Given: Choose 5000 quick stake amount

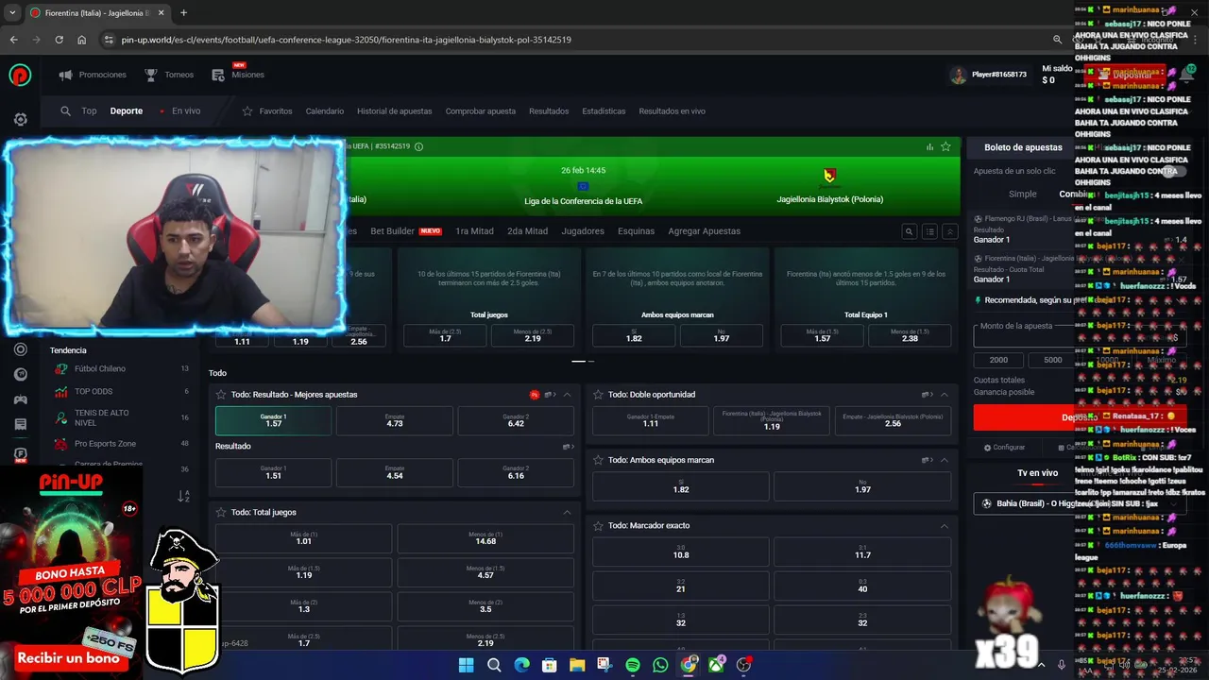Looking at the screenshot, I should click(1052, 360).
